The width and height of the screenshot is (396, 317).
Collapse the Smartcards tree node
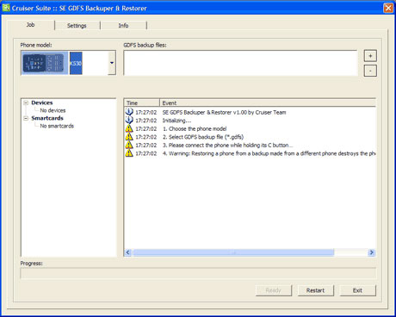pyautogui.click(x=26, y=118)
